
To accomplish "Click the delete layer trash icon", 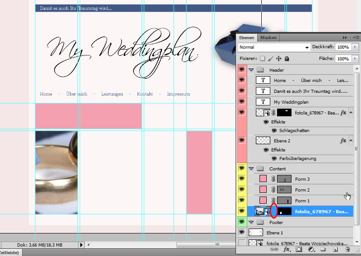I will 347,249.
